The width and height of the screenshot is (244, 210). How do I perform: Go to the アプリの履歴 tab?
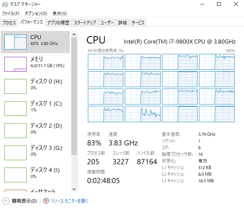coord(58,23)
